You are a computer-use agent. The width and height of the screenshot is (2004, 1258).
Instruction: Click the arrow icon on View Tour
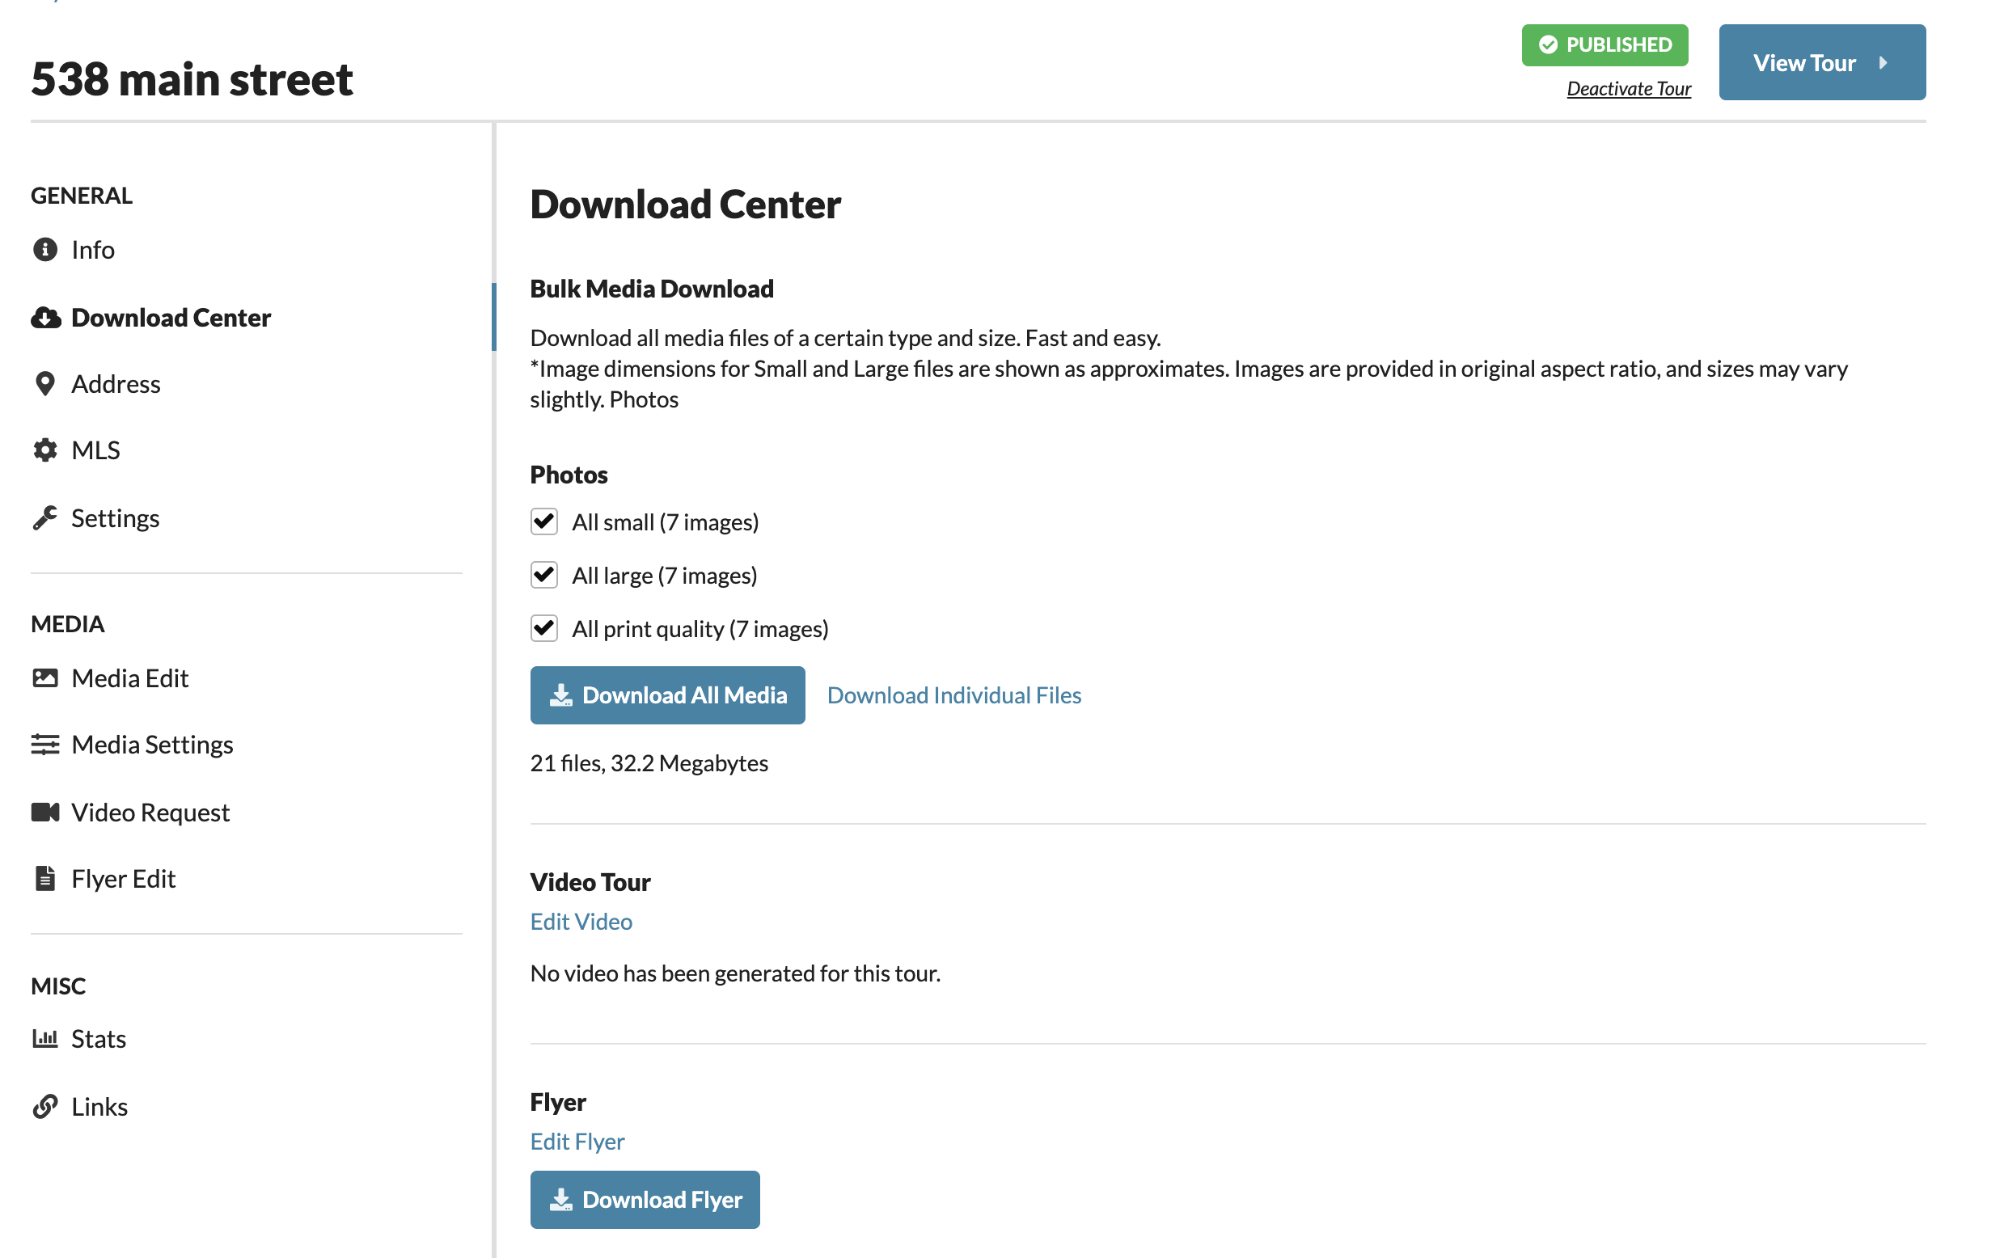[1884, 63]
